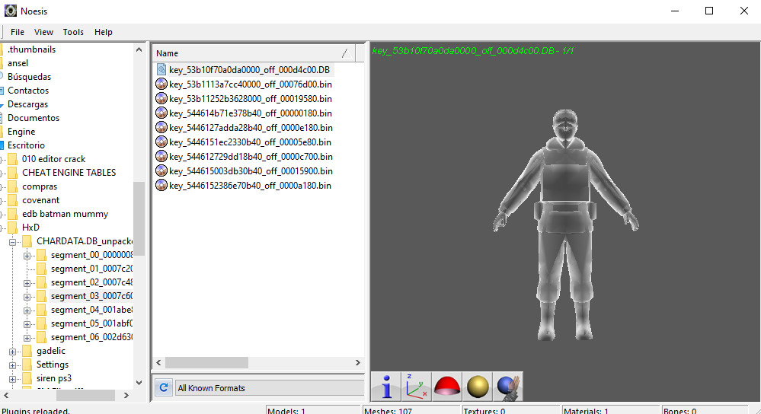The width and height of the screenshot is (761, 414).
Task: Select file key_5446151ec2330b40_off_00005e80.bin
Action: tap(251, 142)
